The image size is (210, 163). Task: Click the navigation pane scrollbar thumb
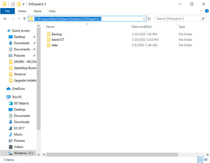point(38,79)
